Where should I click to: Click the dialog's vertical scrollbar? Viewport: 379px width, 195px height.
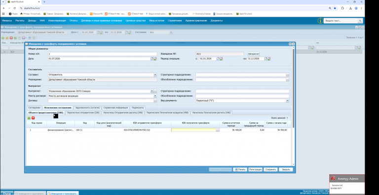(294, 88)
